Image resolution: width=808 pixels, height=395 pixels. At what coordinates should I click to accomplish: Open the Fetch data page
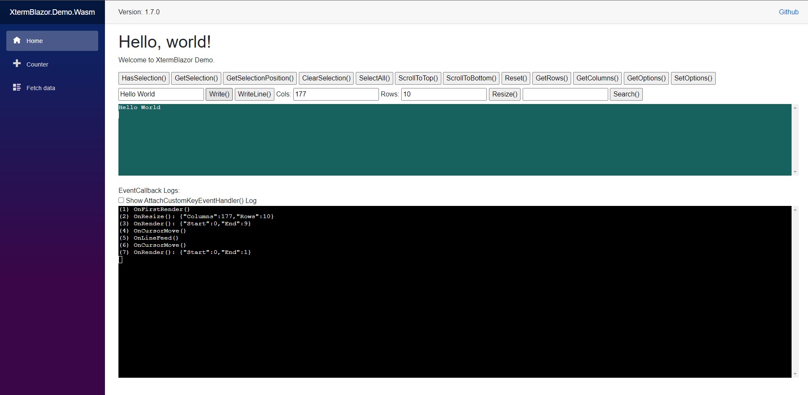click(x=40, y=88)
